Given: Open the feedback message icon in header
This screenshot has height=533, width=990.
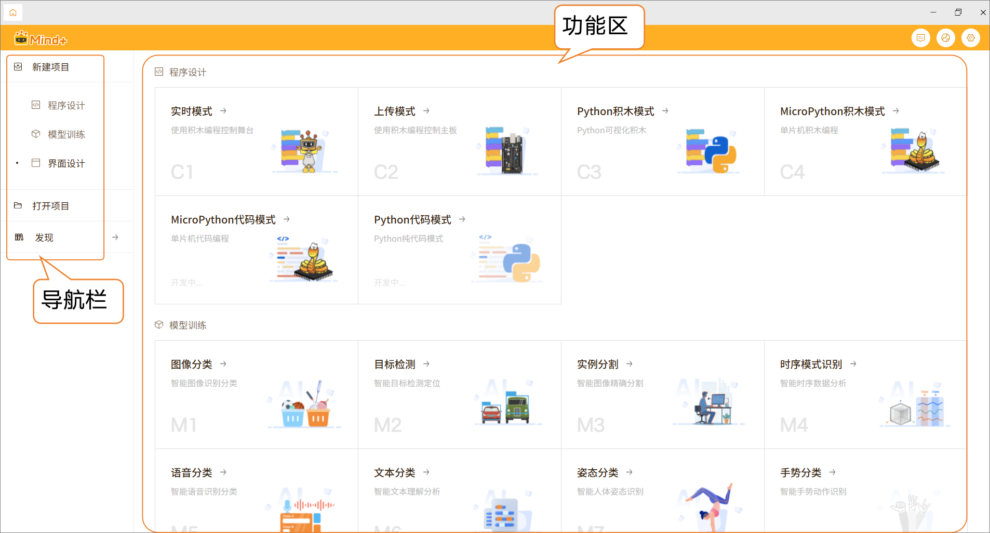Looking at the screenshot, I should [920, 38].
